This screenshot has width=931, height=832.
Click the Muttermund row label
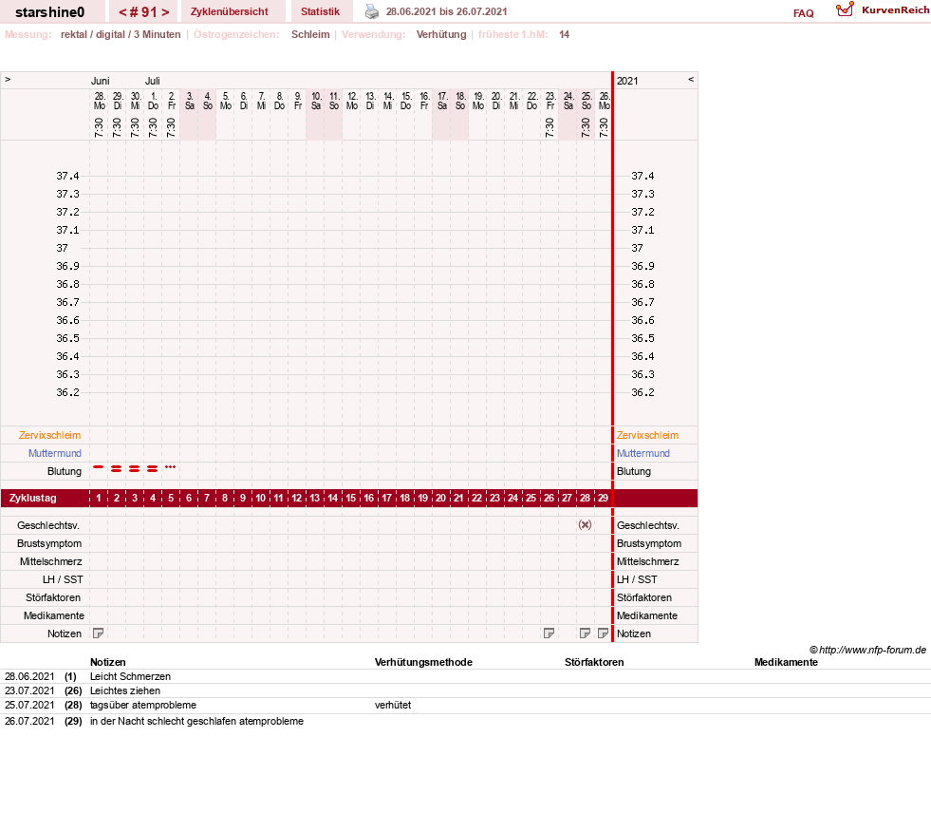55,453
